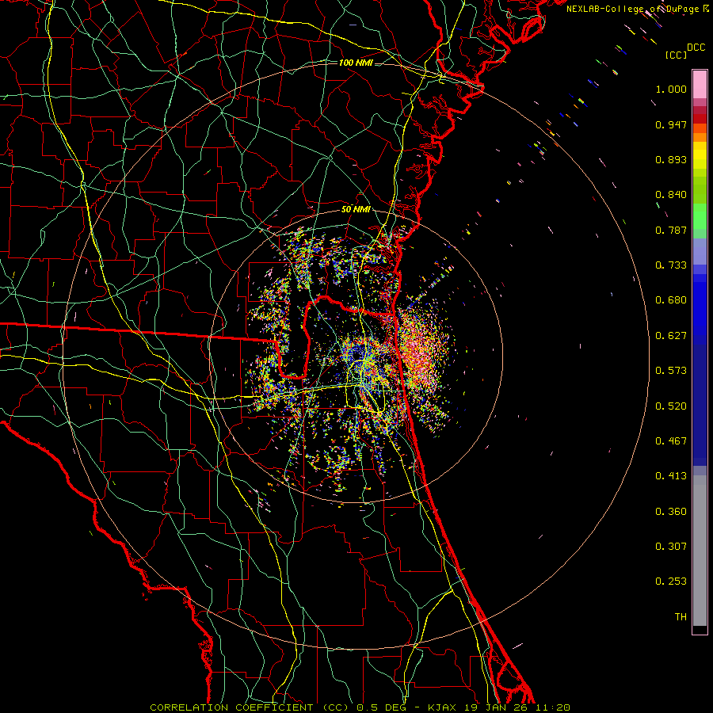This screenshot has height=713, width=713.
Task: Select the 0.733 scale value
Action: (x=671, y=265)
